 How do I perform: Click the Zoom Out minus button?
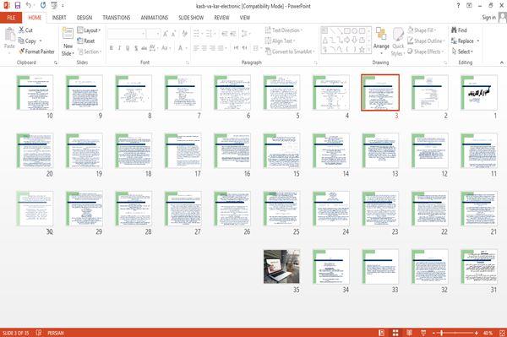tap(433, 333)
